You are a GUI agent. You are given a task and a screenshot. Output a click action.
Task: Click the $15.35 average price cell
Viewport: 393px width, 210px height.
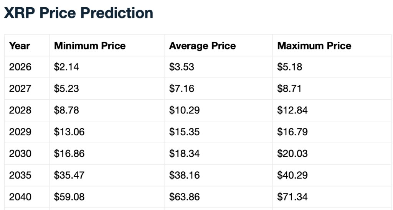tap(184, 132)
